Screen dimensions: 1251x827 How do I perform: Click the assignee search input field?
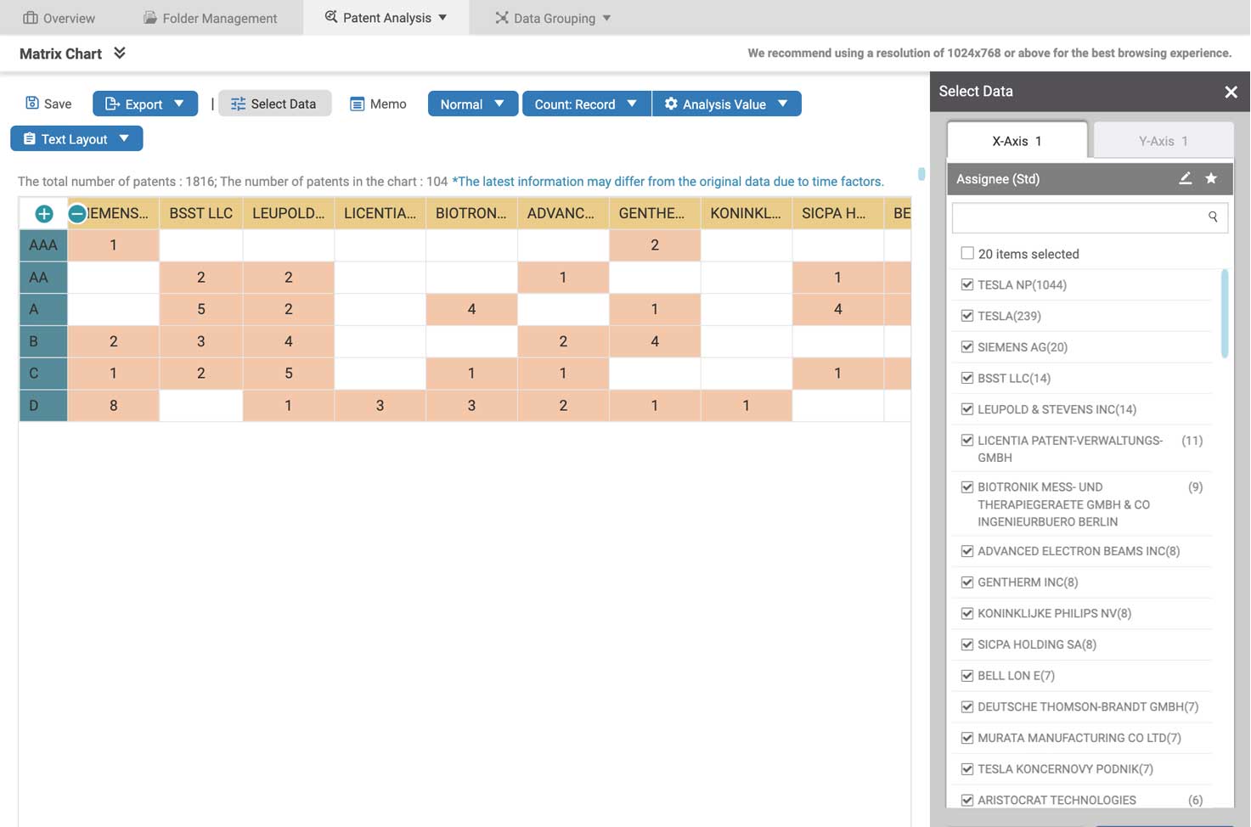click(x=1090, y=217)
